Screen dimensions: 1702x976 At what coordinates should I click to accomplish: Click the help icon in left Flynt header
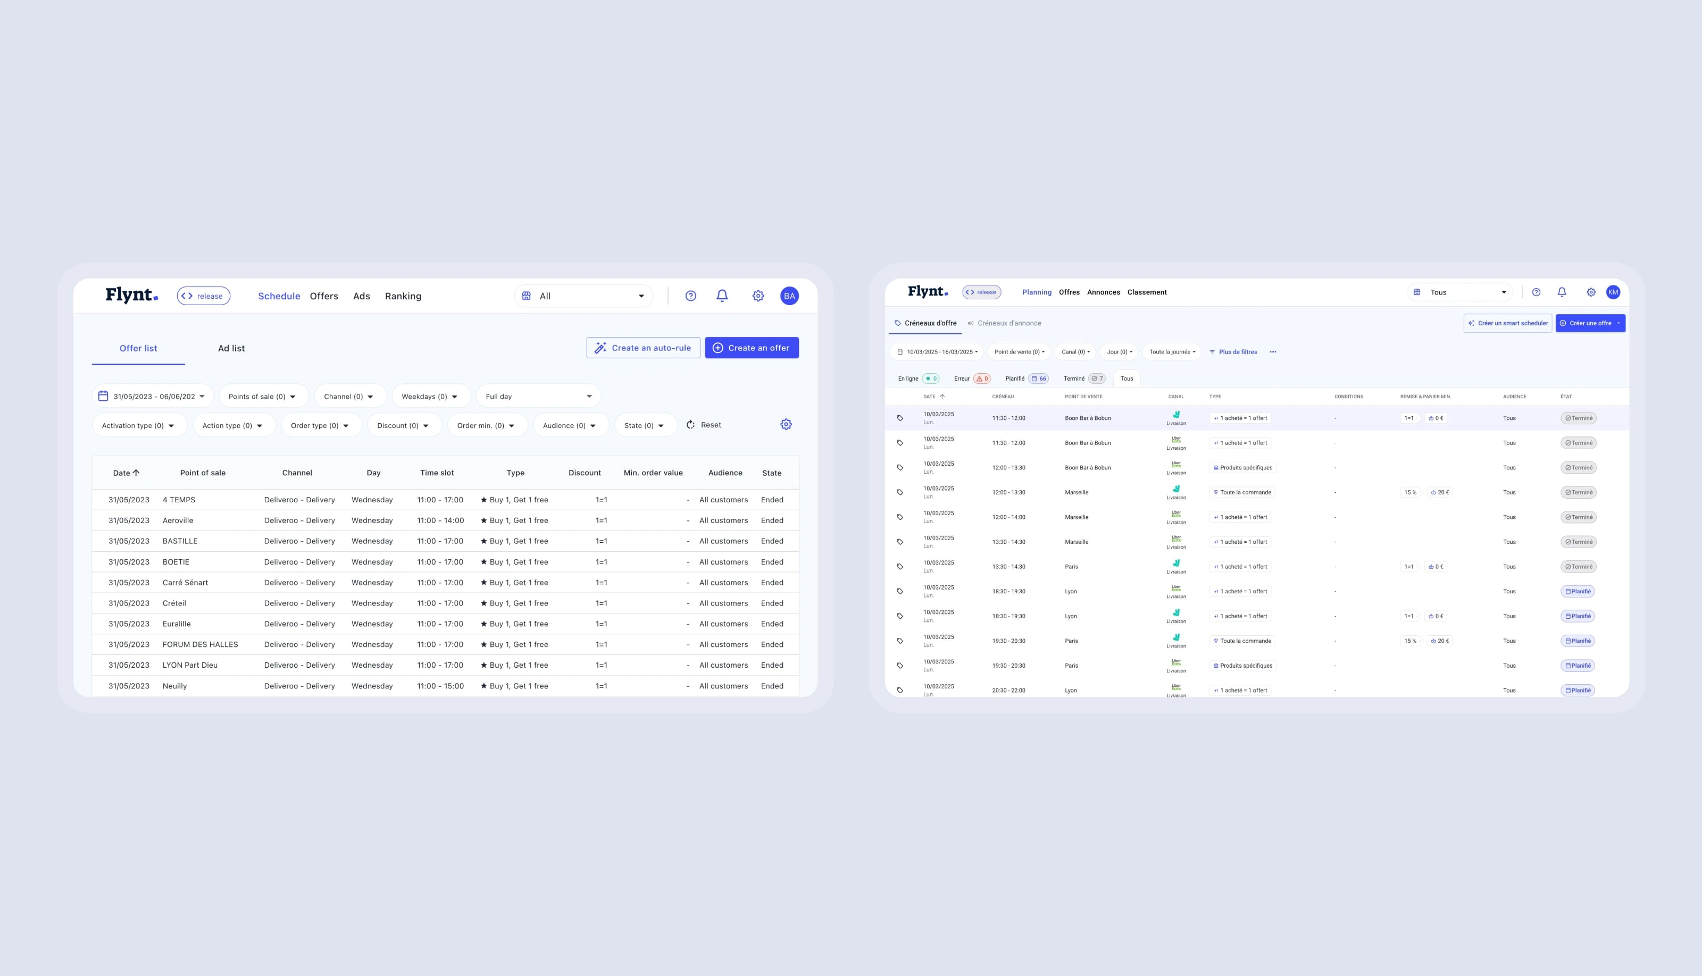[691, 296]
